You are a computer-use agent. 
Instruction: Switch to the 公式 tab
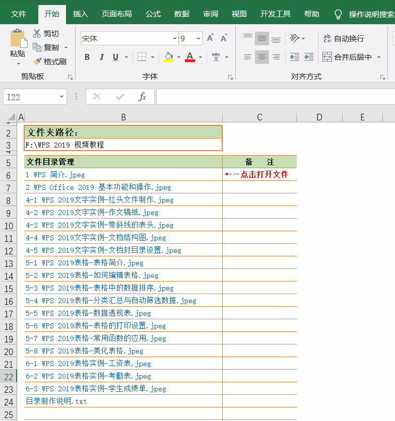point(153,14)
